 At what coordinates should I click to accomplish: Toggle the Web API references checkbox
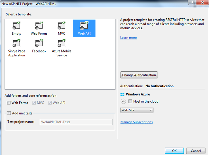point(50,103)
